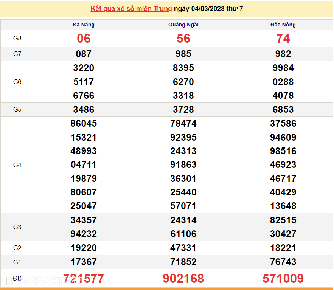The width and height of the screenshot is (334, 290).
Task: Select the G1 row label
Action: click(17, 262)
